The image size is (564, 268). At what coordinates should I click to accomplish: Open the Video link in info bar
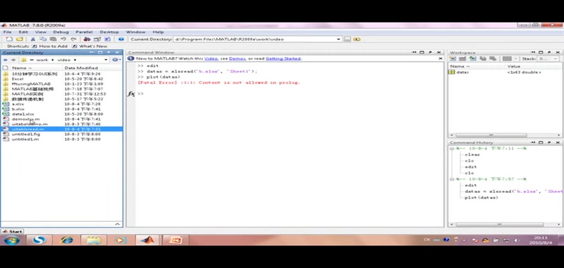pos(211,58)
